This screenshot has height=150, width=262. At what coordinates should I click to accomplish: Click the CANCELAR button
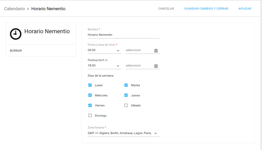point(166,8)
